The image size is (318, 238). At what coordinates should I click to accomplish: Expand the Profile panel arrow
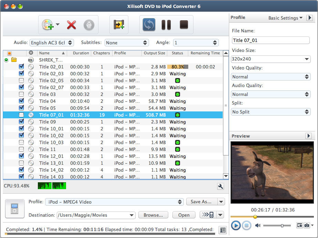[x=309, y=18]
